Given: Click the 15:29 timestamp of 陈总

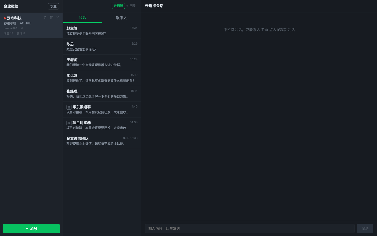Looking at the screenshot, I should [134, 44].
